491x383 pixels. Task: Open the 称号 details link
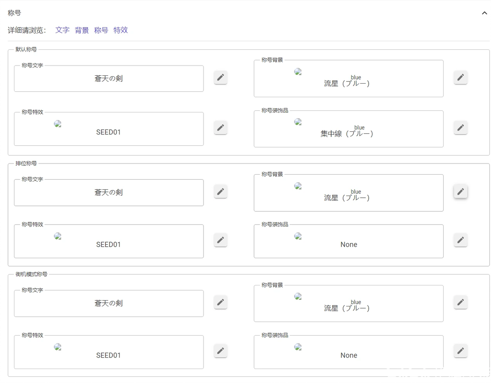[101, 30]
